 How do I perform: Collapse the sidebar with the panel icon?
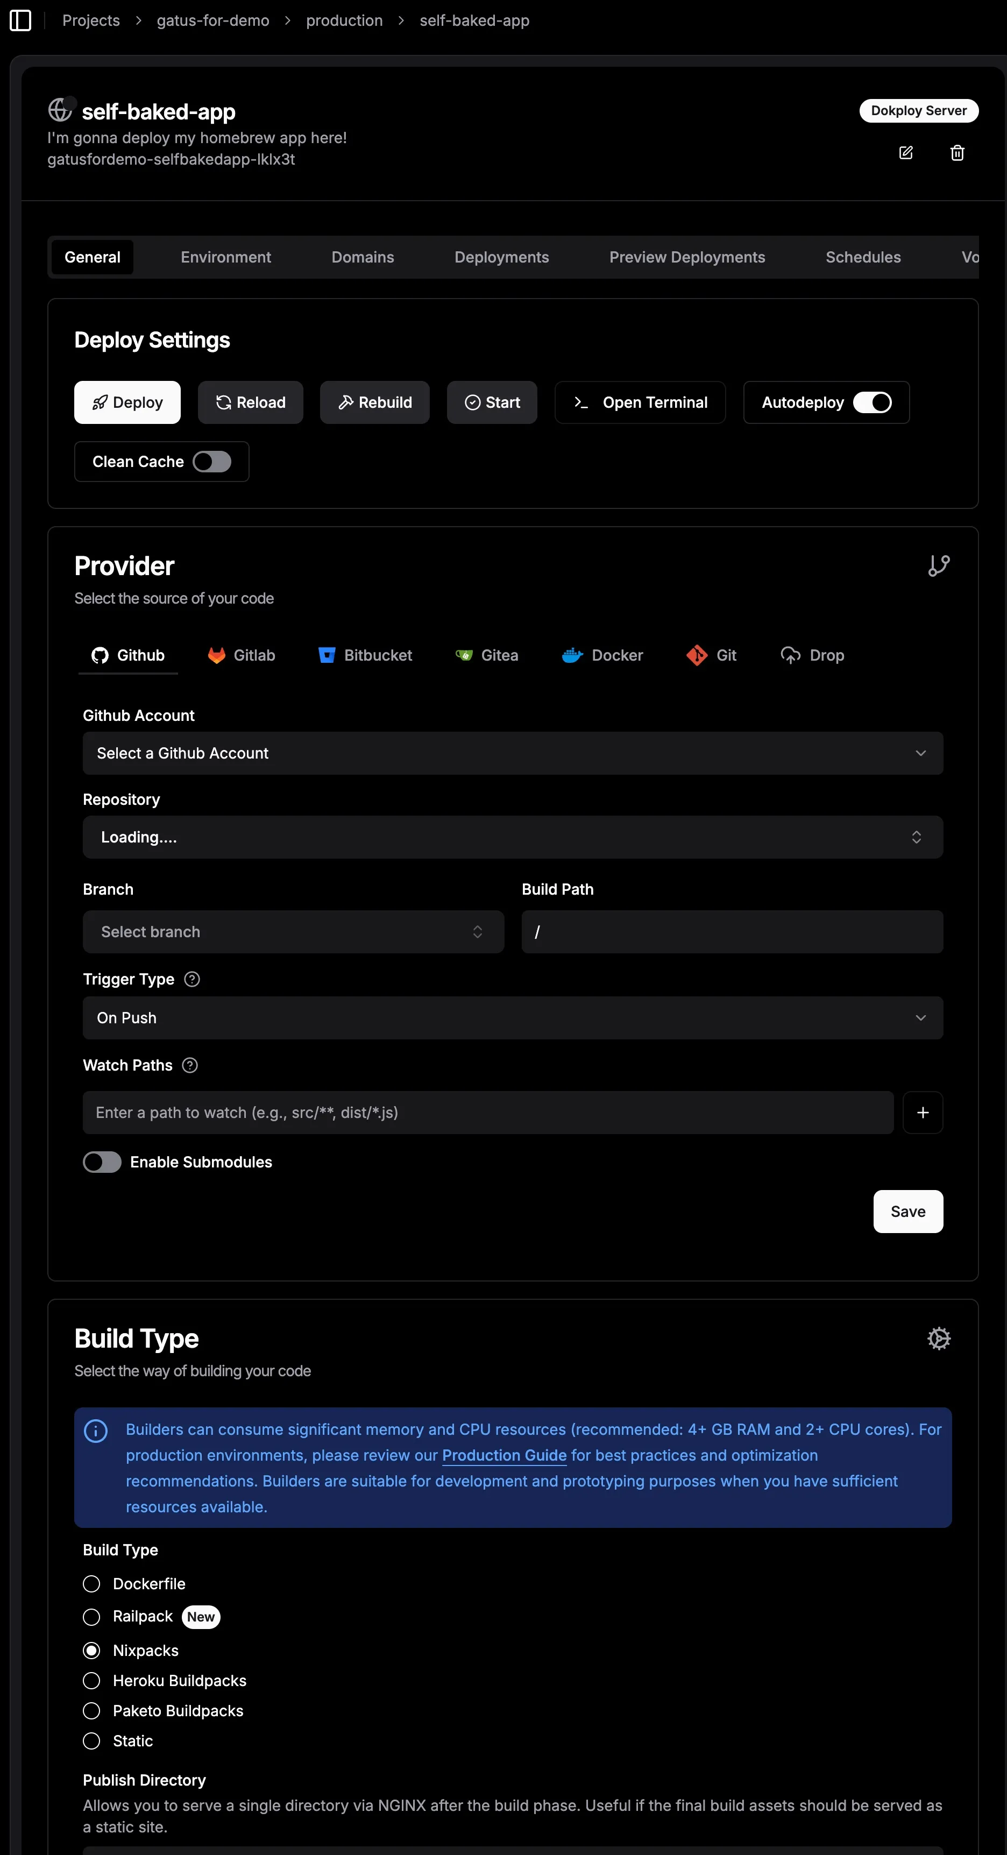(x=20, y=20)
